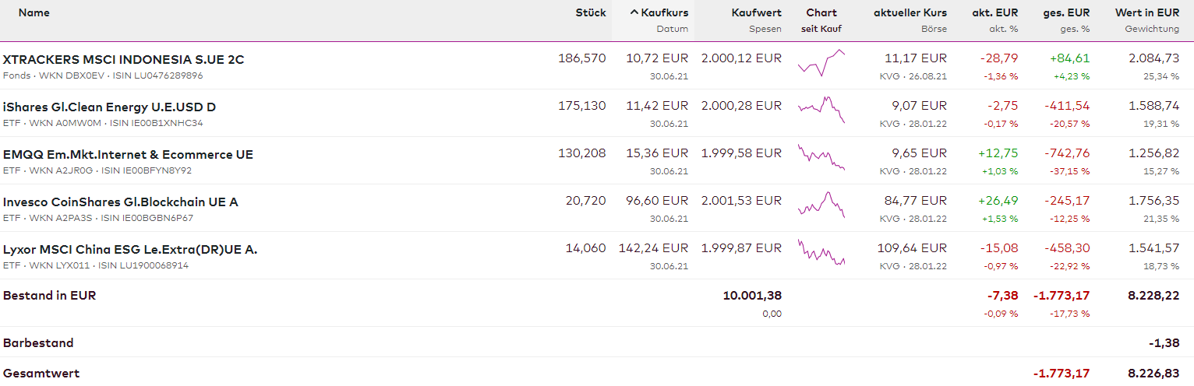Open the Invesco CoinShares Blockchain sparkline chart
This screenshot has height=386, width=1194.
pos(821,205)
